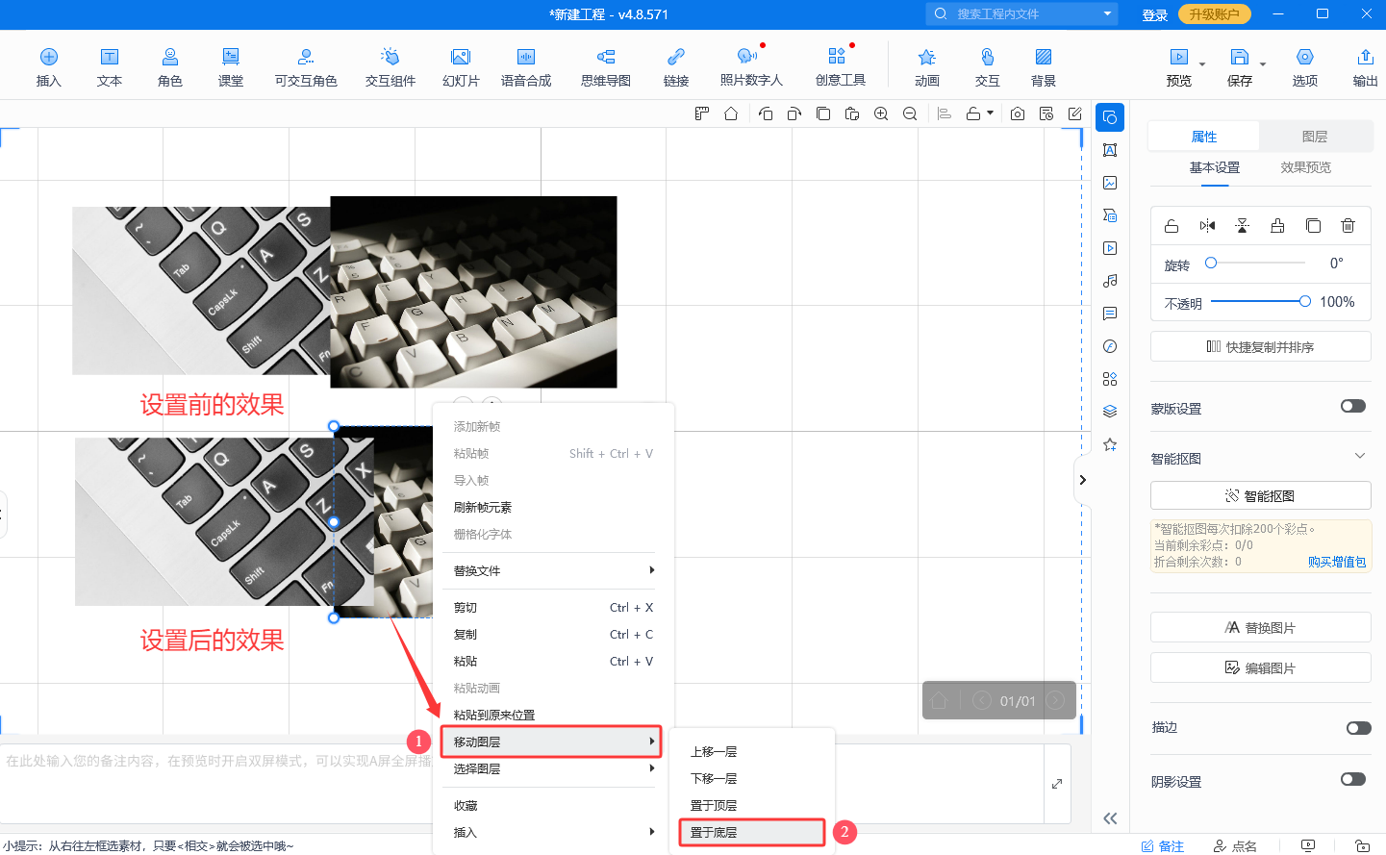This screenshot has height=855, width=1386.
Task: Collapse the 智能抠图 section chevron
Action: tap(1359, 456)
